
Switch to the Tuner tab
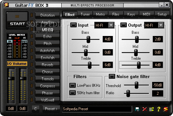[x=85, y=14]
